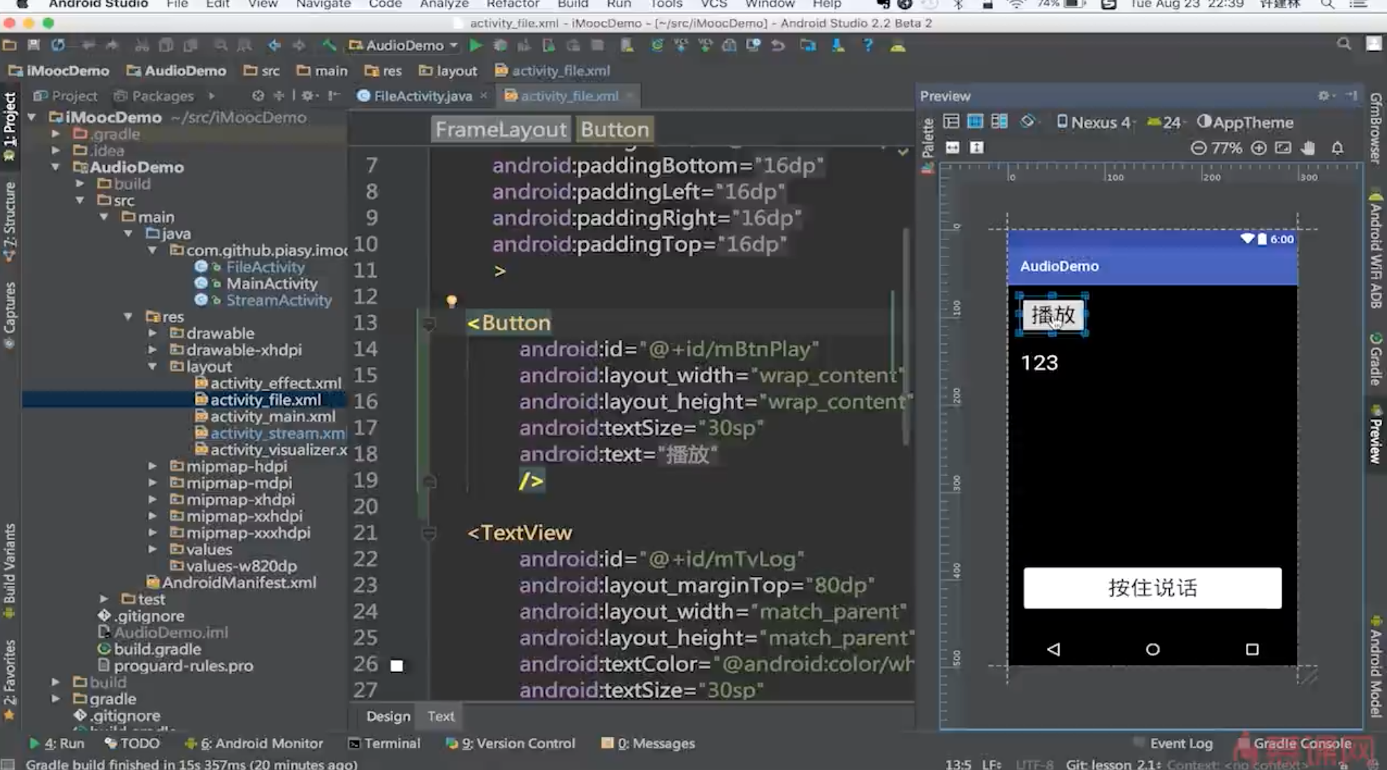Click the Preview settings gear icon
Image resolution: width=1387 pixels, height=770 pixels.
pos(1323,96)
